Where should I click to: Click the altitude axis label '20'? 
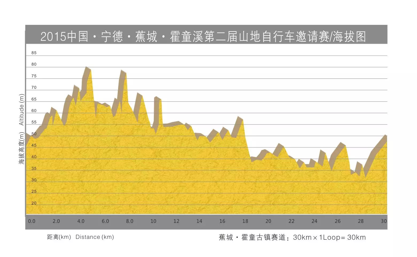[x=34, y=203]
